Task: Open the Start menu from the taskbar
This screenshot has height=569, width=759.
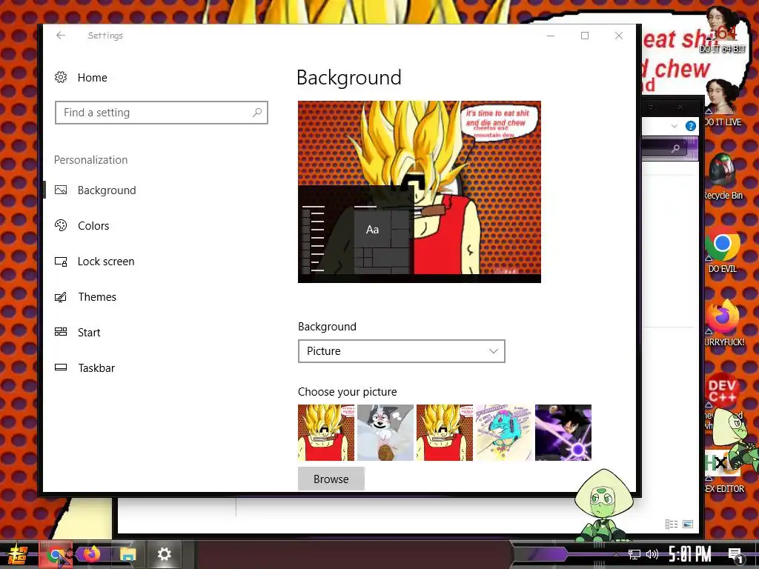Action: click(x=16, y=554)
